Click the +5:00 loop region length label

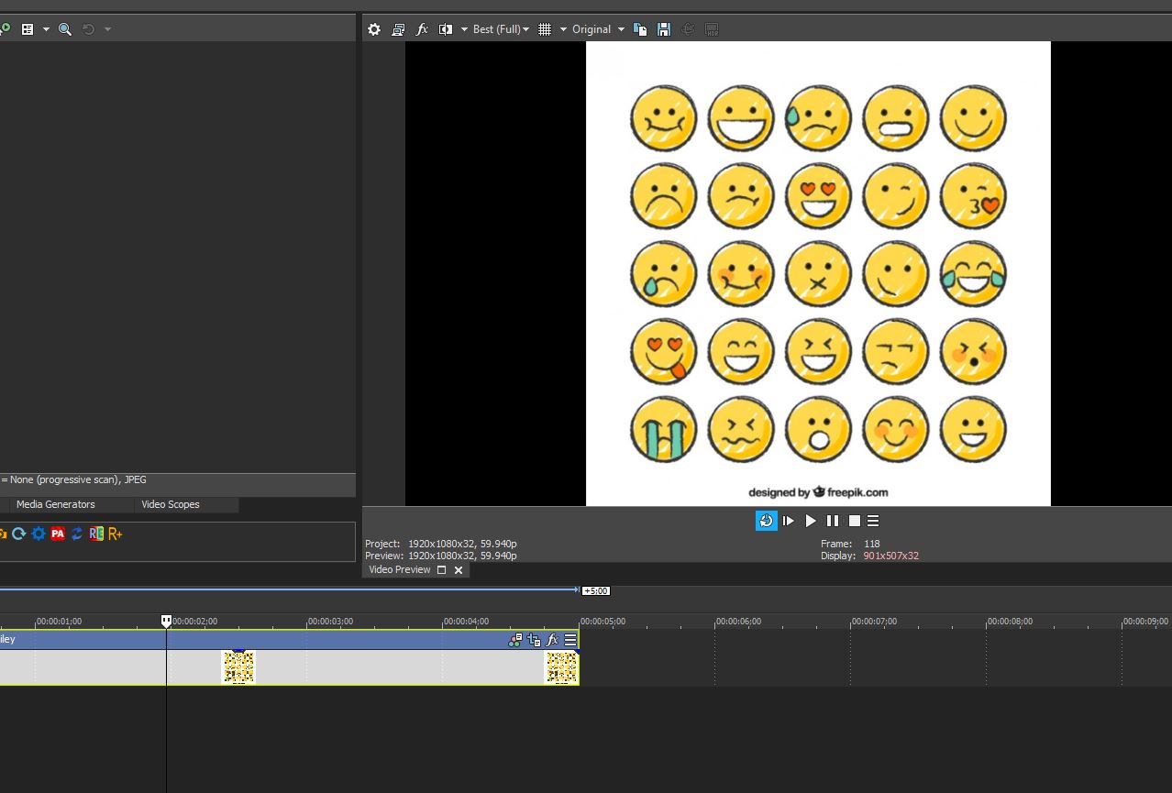click(596, 590)
